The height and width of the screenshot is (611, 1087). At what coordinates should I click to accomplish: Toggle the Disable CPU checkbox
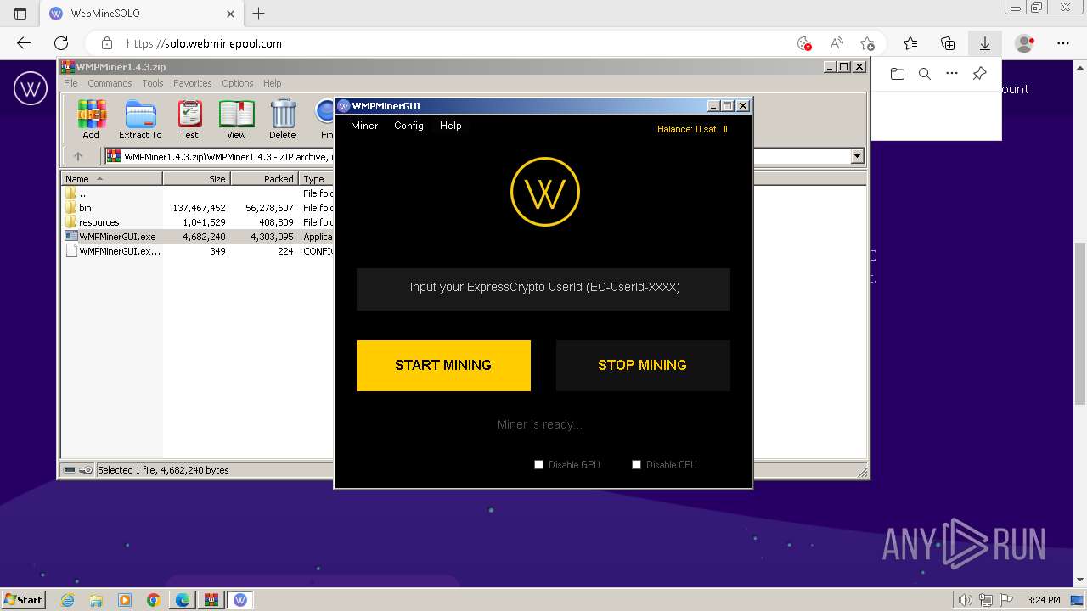636,464
